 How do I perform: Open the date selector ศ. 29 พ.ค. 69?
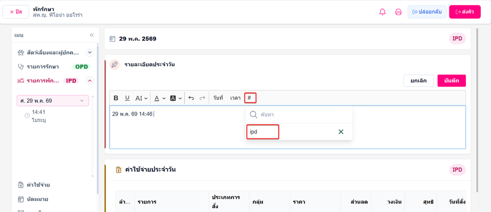[52, 101]
